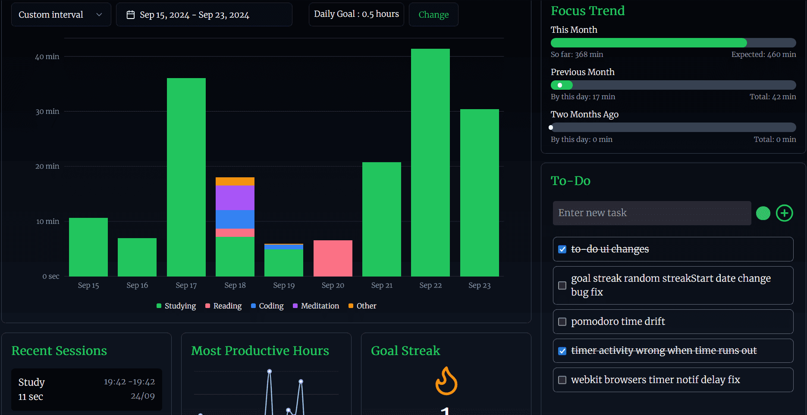807x415 pixels.
Task: Click the green circle category icon
Action: coord(763,213)
